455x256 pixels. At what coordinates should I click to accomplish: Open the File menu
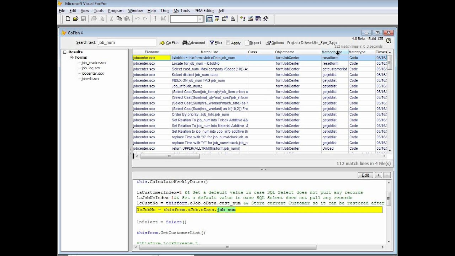pos(62,11)
